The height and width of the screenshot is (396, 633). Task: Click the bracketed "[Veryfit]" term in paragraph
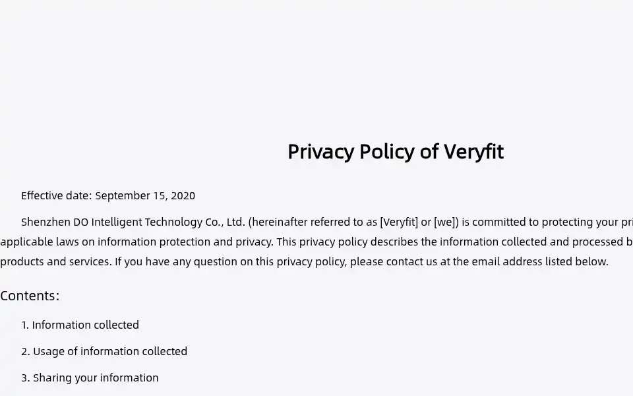(x=399, y=222)
